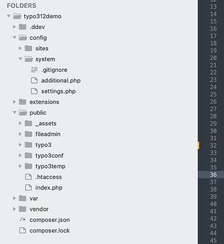Click the composer.json file icon
The height and width of the screenshot is (244, 224).
(x=22, y=220)
